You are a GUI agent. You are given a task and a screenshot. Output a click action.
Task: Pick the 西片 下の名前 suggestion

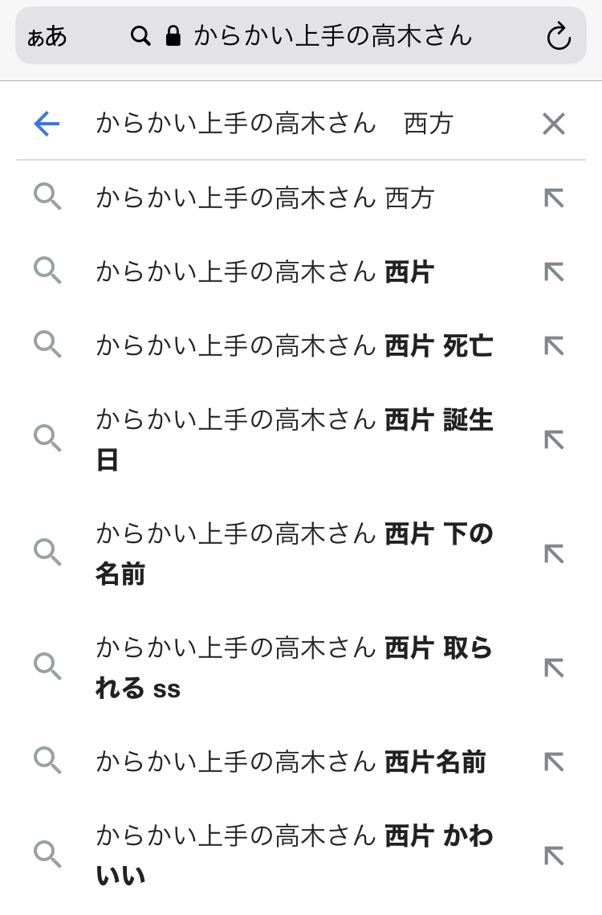point(294,553)
